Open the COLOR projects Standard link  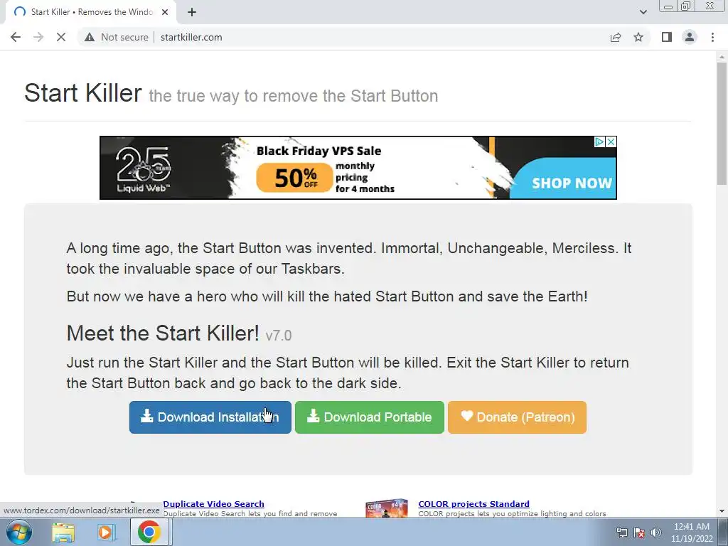point(473,504)
